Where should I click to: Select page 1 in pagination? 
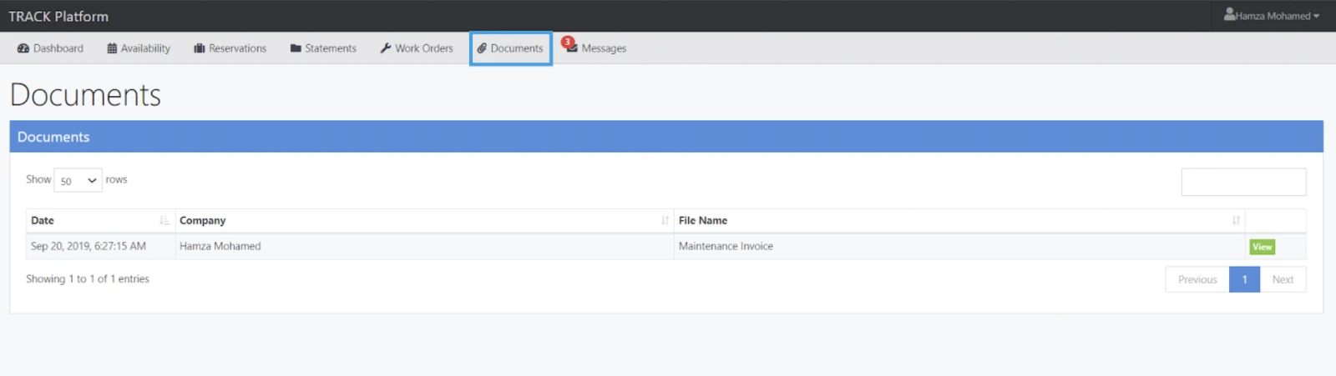click(1244, 280)
